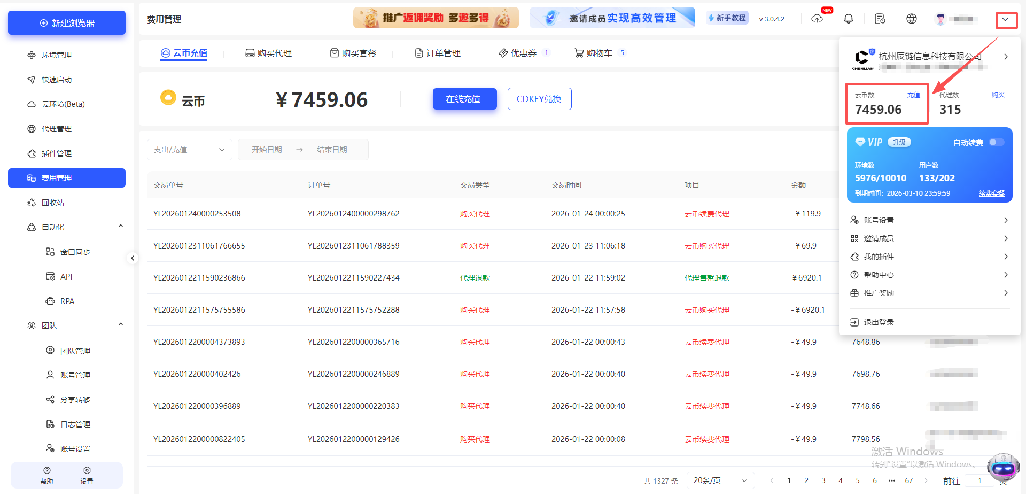
Task: Open the 支出/充值 filter dropdown
Action: tap(189, 150)
